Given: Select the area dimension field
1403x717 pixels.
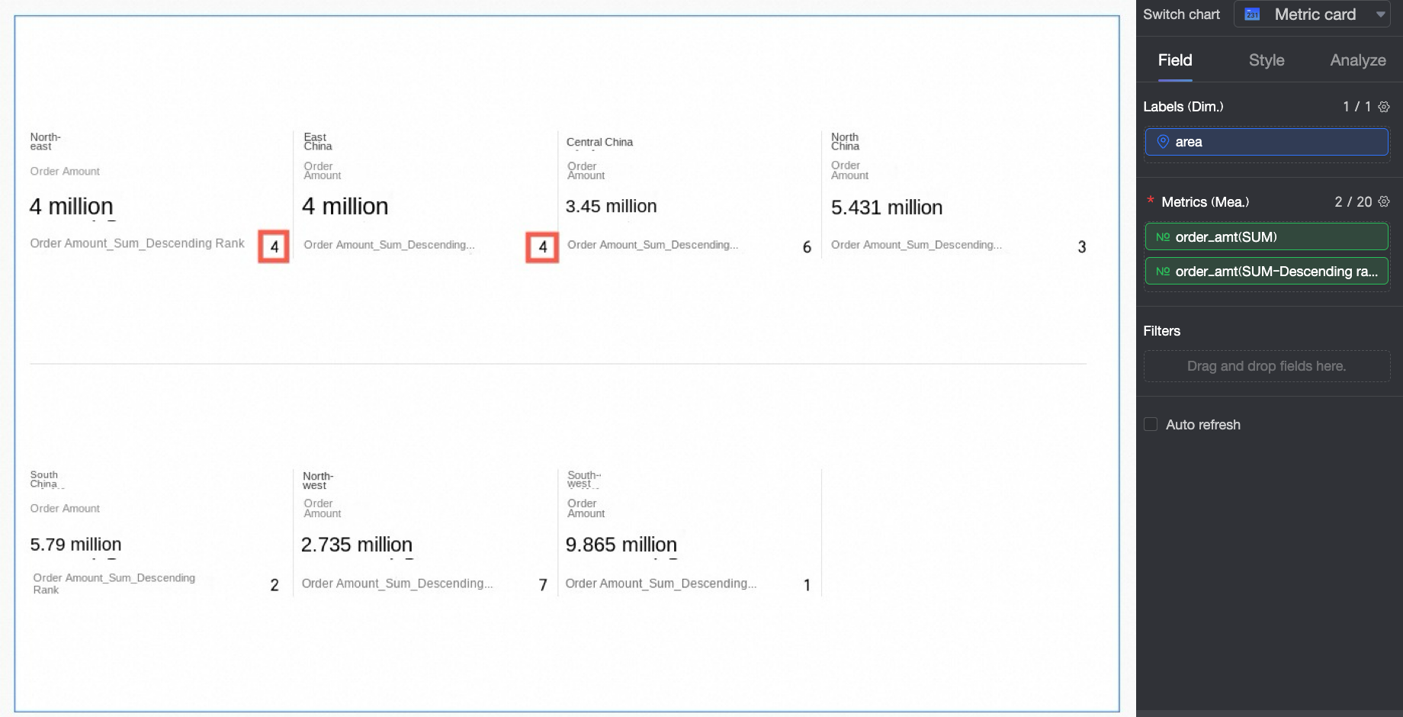Looking at the screenshot, I should click(x=1267, y=142).
